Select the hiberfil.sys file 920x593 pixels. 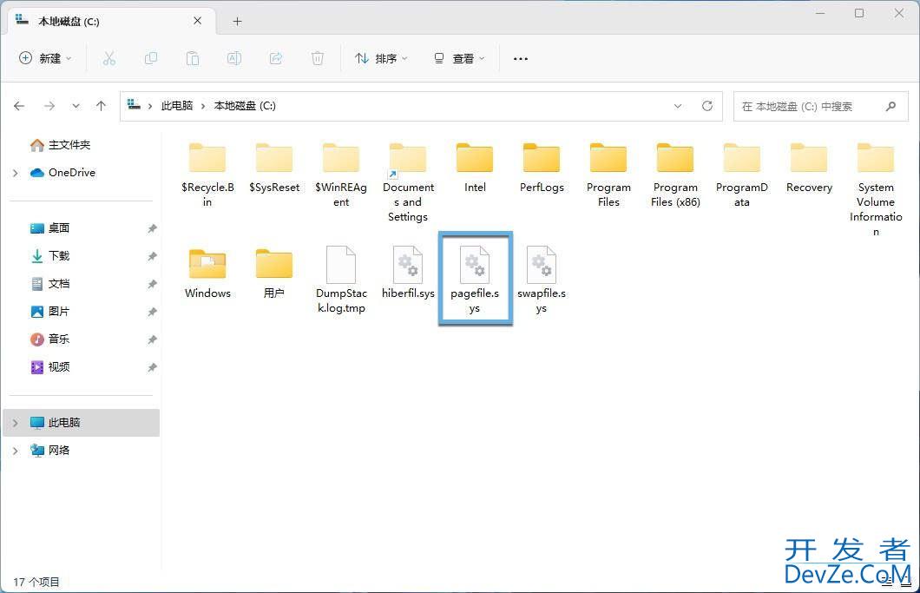(408, 273)
